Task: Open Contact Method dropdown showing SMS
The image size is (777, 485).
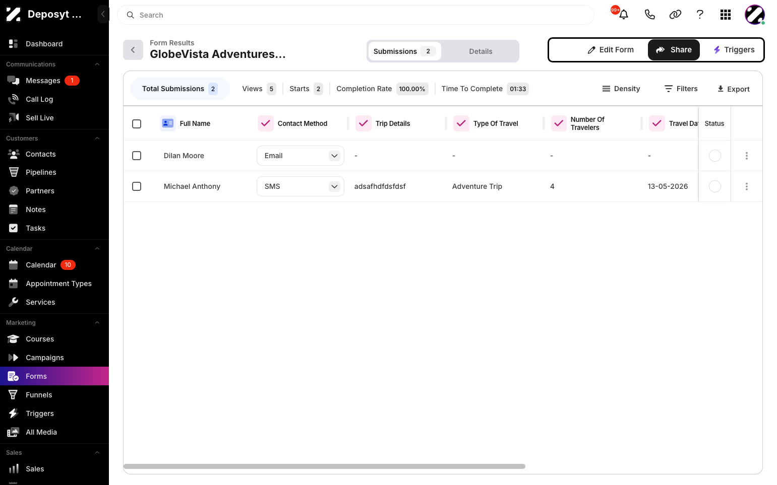Action: [x=301, y=186]
